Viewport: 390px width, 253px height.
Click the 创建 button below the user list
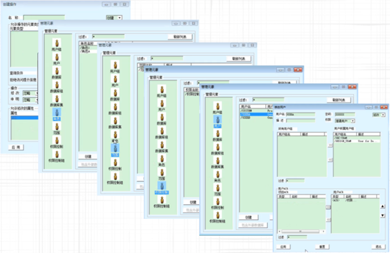tap(249, 217)
